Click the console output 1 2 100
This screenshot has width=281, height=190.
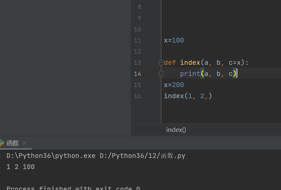tap(21, 167)
